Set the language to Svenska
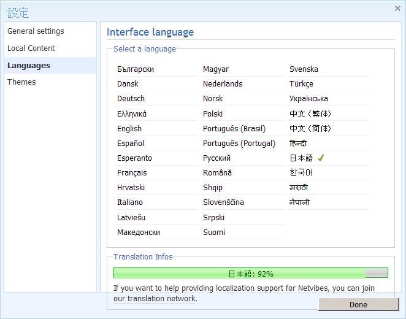Screen dimensions: 406x319 coord(304,69)
